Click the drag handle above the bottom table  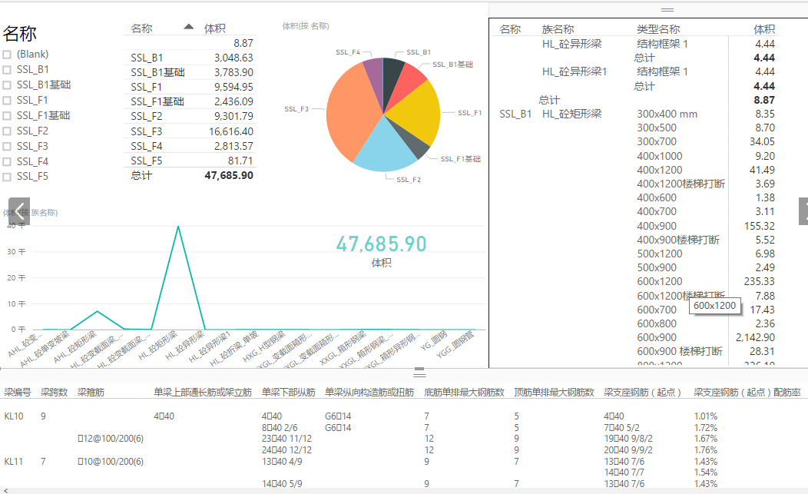pos(419,373)
